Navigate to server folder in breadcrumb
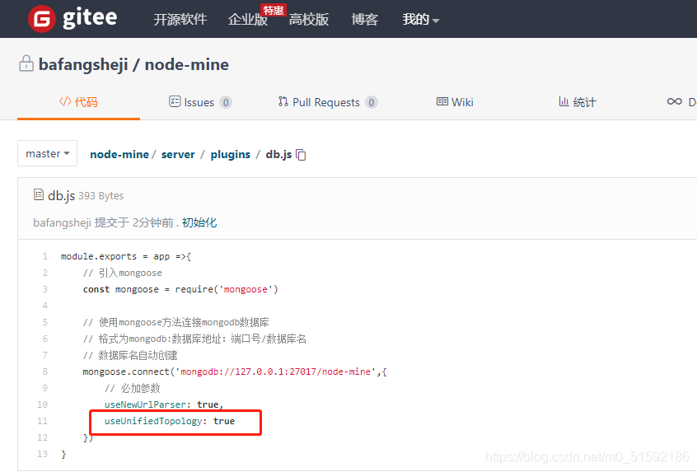Viewport: 697px width, 472px height. point(178,154)
